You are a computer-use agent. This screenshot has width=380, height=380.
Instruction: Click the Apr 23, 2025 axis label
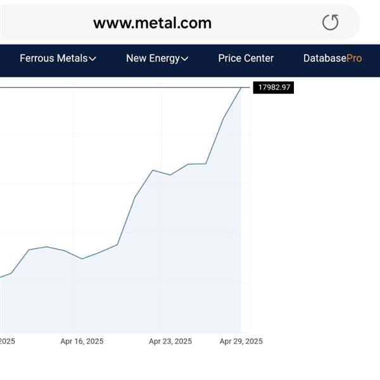tap(170, 341)
